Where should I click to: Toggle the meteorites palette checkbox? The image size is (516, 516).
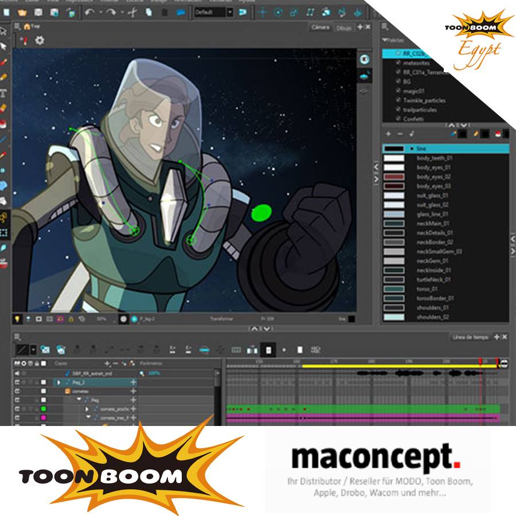point(398,62)
